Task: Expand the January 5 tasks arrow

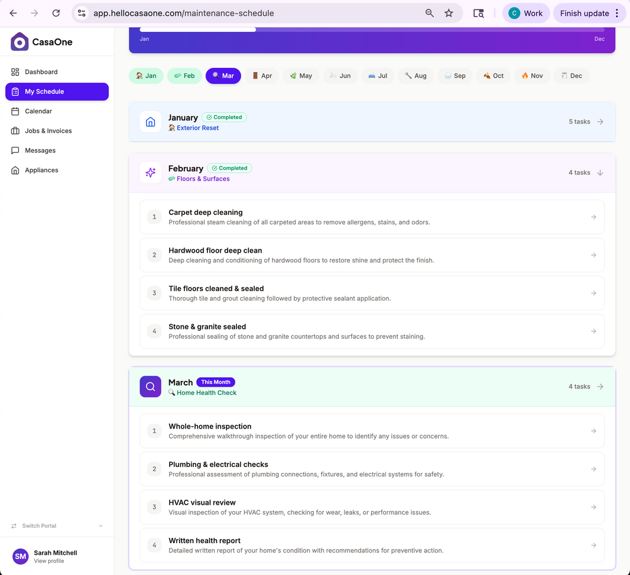Action: coord(600,122)
